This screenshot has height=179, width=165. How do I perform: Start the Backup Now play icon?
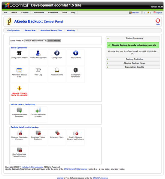[x=76, y=53]
